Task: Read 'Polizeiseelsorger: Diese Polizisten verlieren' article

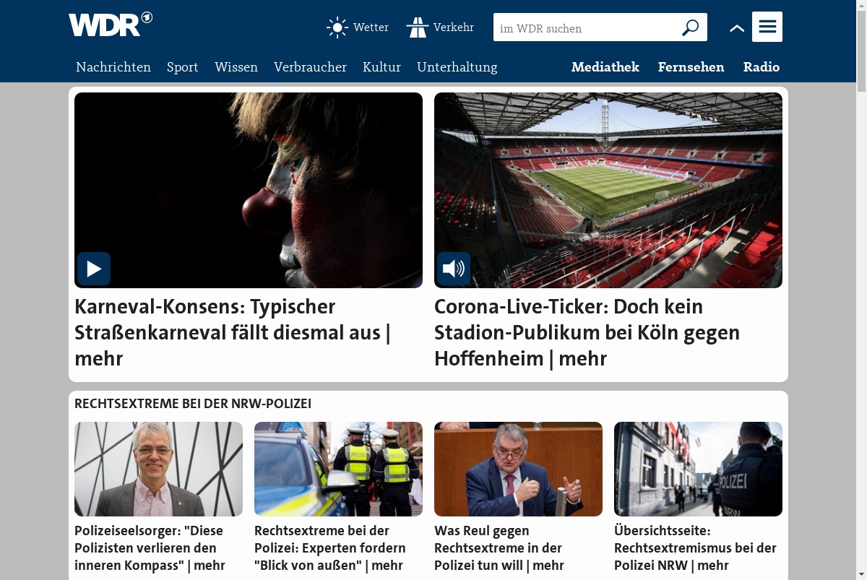Action: 150,547
